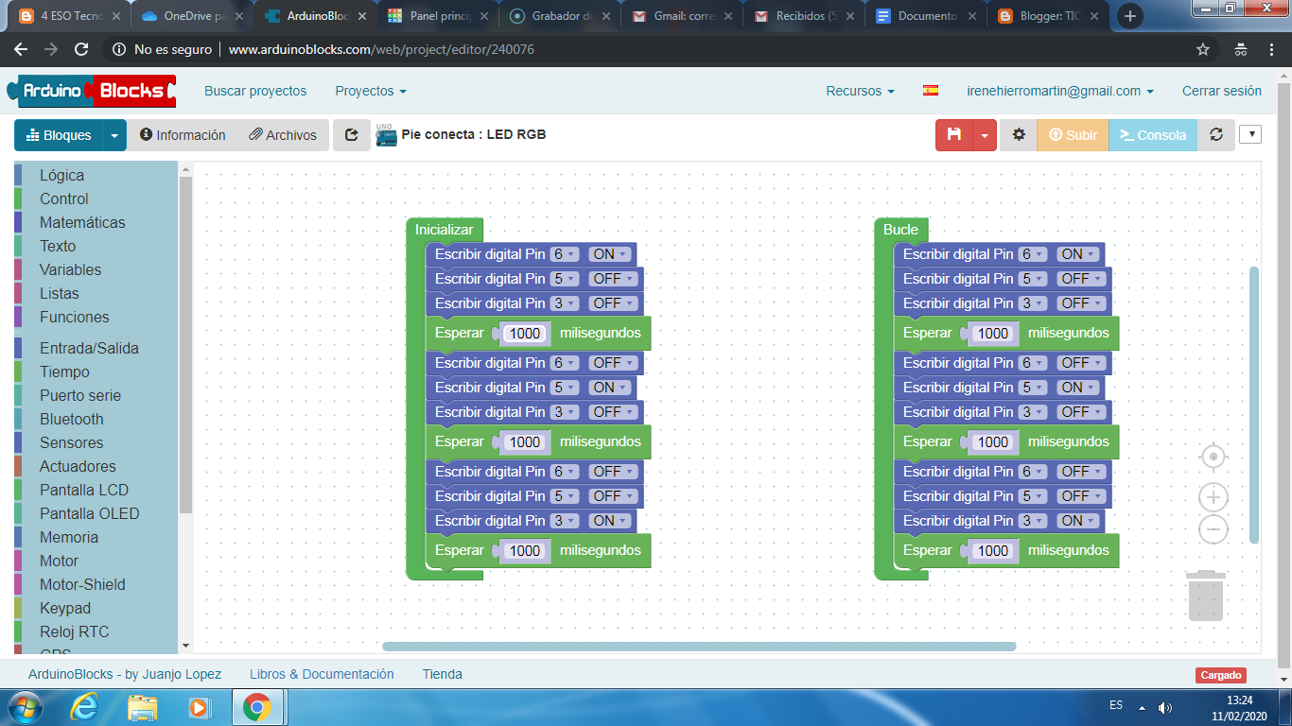This screenshot has height=726, width=1292.
Task: Open ON dropdown of pin 5 in Inicializar
Action: 611,388
